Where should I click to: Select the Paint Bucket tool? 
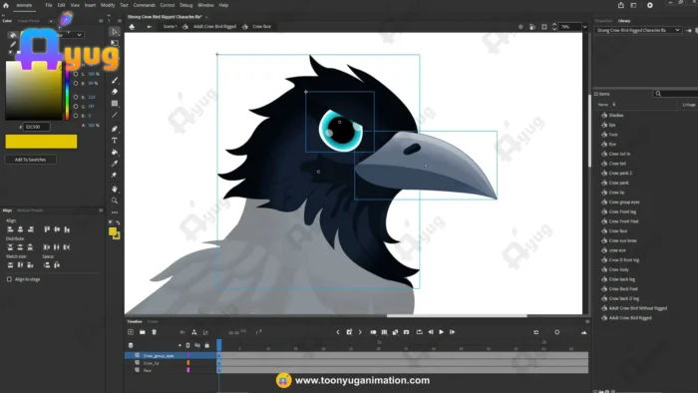[x=115, y=152]
